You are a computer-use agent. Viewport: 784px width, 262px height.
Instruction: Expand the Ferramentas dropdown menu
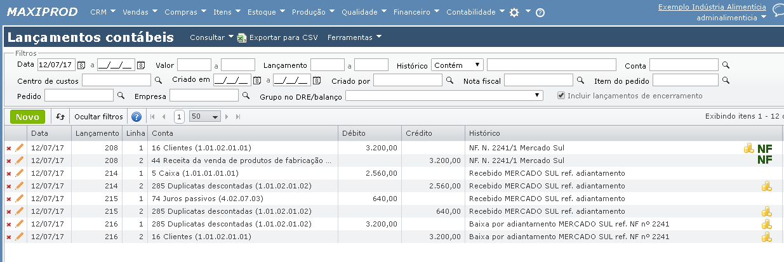(354, 37)
